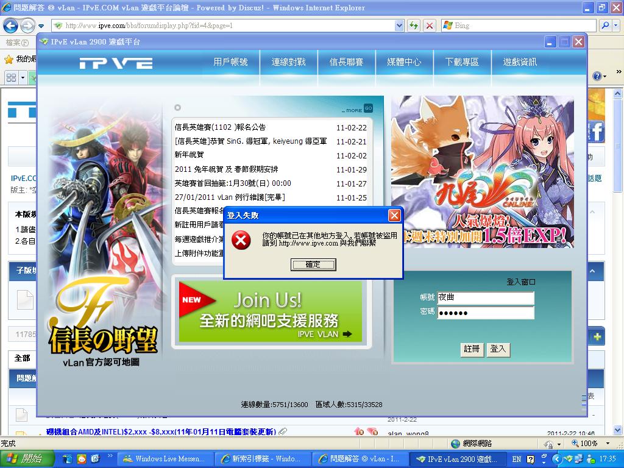Open the 檔案 menu in Internet Explorer
Image resolution: width=624 pixels, height=468 pixels.
[x=16, y=42]
